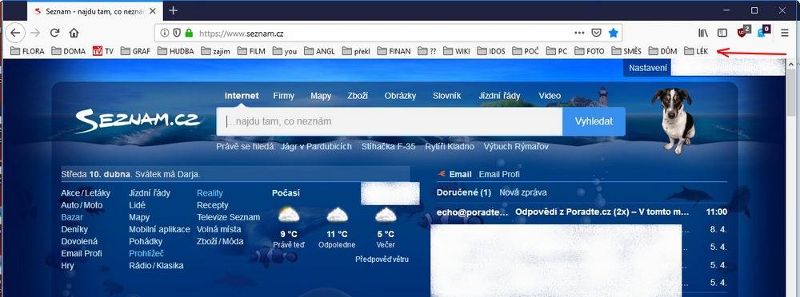Image resolution: width=800 pixels, height=297 pixels.
Task: Open page actions three-dots menu
Action: [x=579, y=33]
